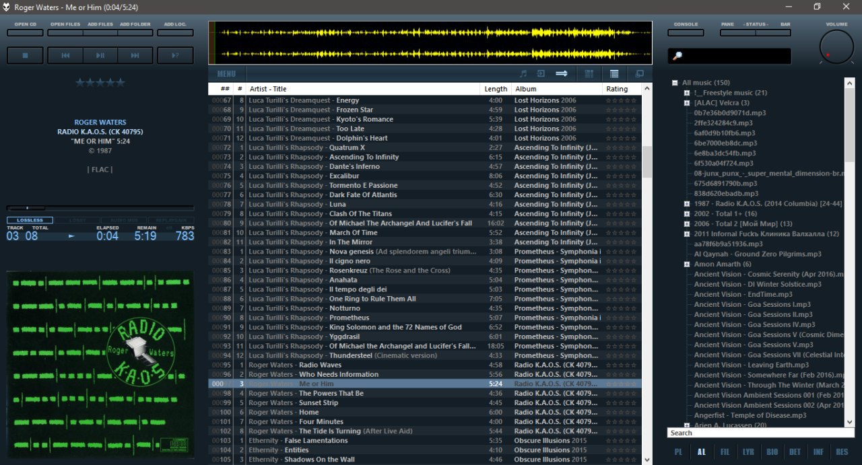Click the Lossless indicator
The width and height of the screenshot is (862, 465).
pyautogui.click(x=30, y=220)
